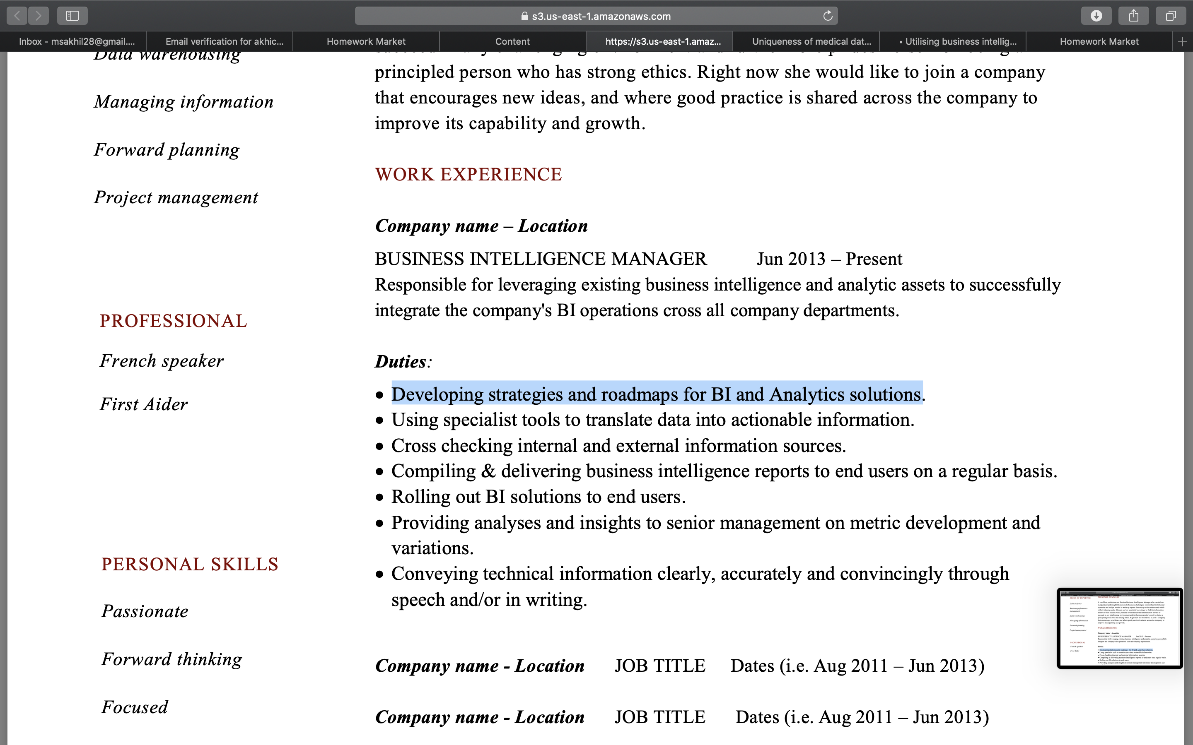The width and height of the screenshot is (1193, 745).
Task: Click 'First Aider' text
Action: [143, 404]
